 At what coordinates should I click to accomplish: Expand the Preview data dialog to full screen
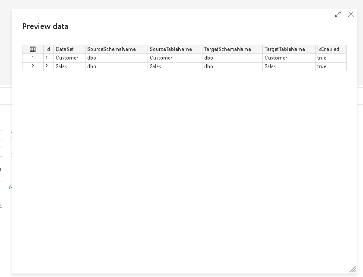(338, 14)
